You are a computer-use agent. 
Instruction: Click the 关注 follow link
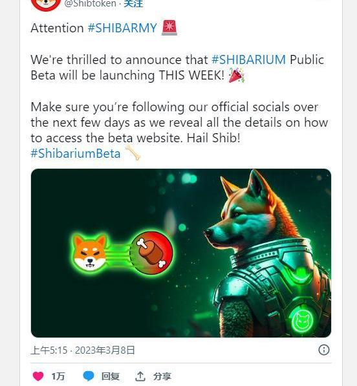tap(133, 4)
